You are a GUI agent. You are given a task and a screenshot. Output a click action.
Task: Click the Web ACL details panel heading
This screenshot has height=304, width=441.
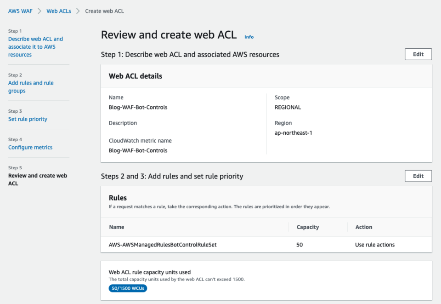tap(136, 76)
